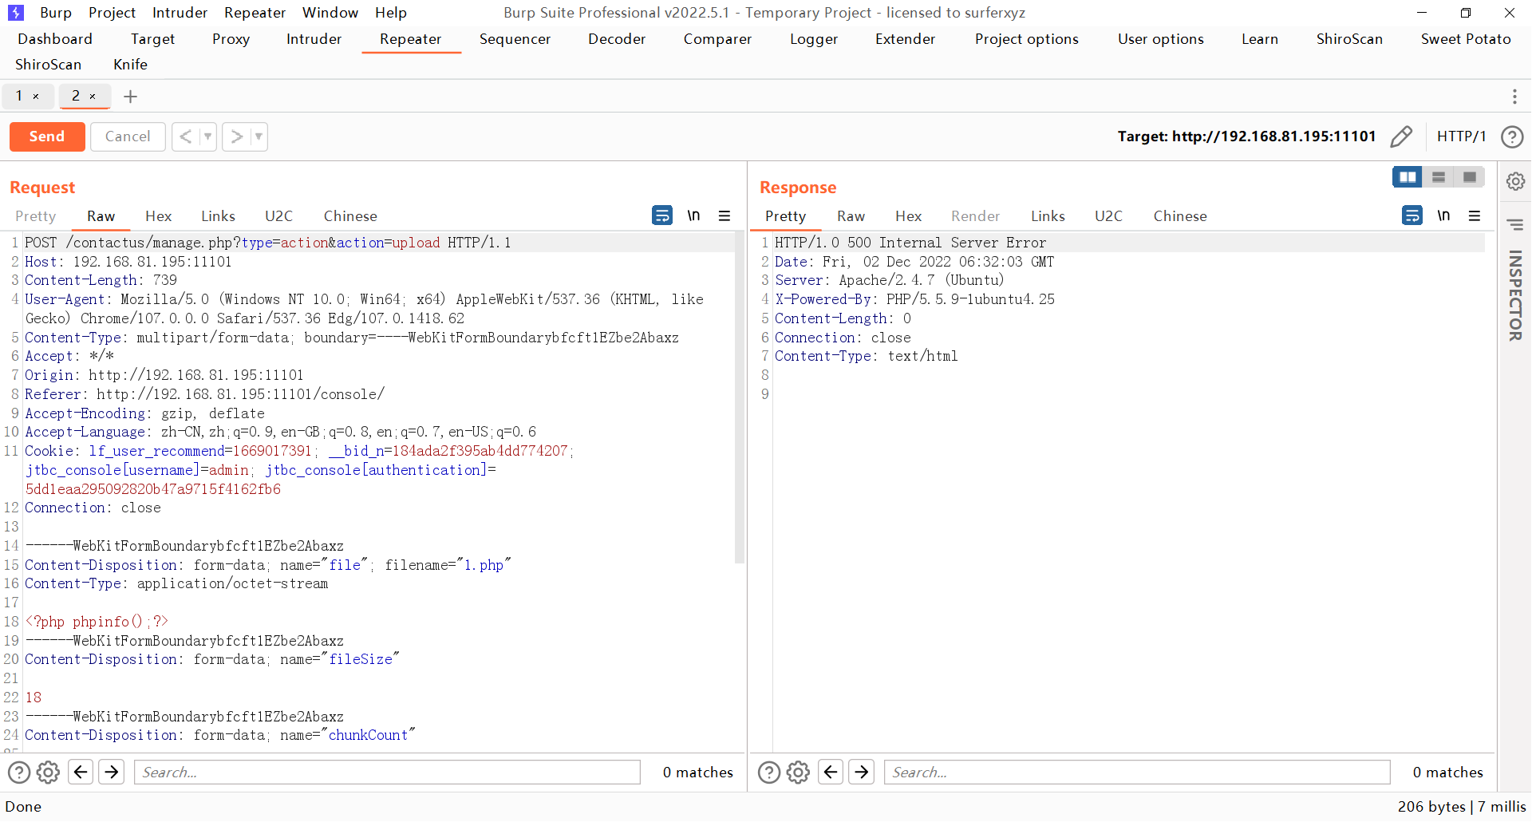Go to next response search match
This screenshot has width=1532, height=822.
[862, 772]
